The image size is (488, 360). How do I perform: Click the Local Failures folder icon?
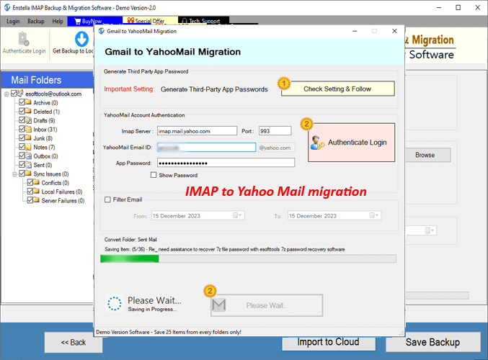[x=37, y=192]
